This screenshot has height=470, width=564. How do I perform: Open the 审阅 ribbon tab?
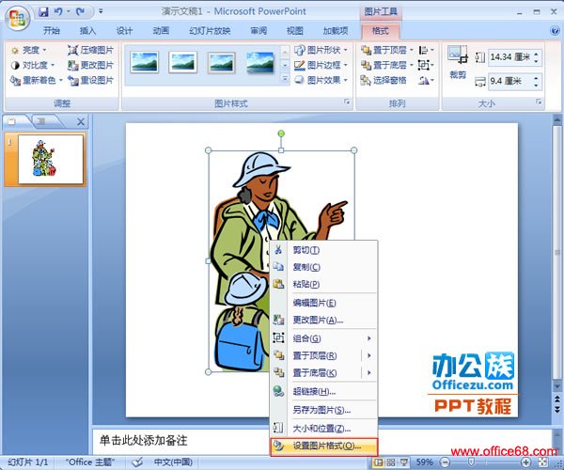pyautogui.click(x=258, y=31)
